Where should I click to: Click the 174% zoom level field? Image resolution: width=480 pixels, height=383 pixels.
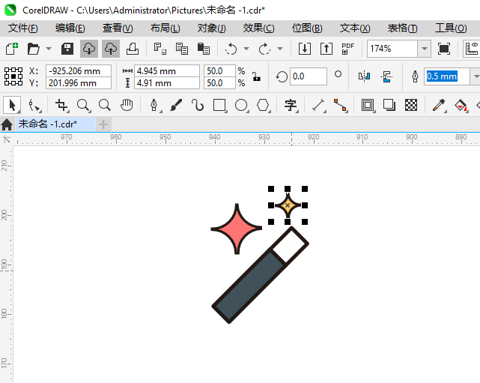pos(392,49)
